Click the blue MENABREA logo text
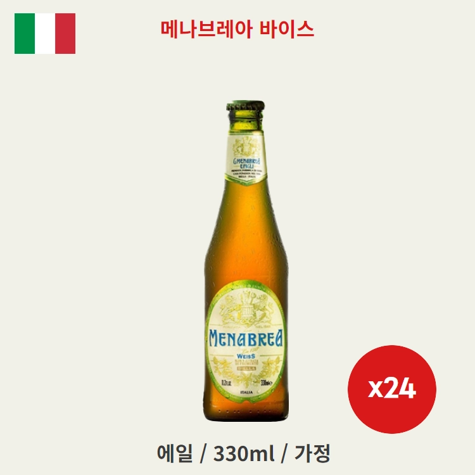Screen dimensions: 475x475 pos(246,339)
